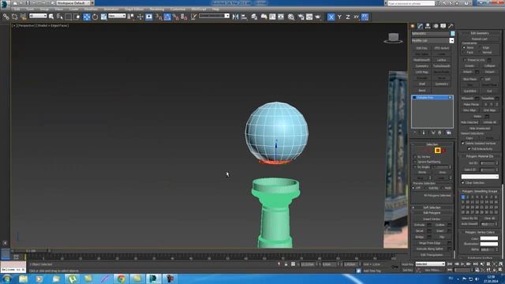The width and height of the screenshot is (505, 284).
Task: Open the Material Editor icon
Action: [291, 17]
